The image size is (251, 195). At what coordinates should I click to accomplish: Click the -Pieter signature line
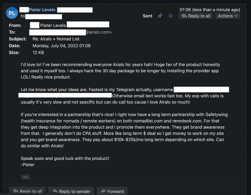(28, 165)
